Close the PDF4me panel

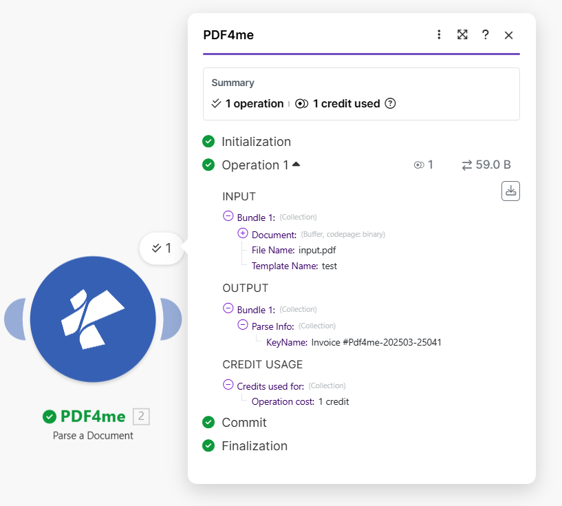pyautogui.click(x=509, y=35)
